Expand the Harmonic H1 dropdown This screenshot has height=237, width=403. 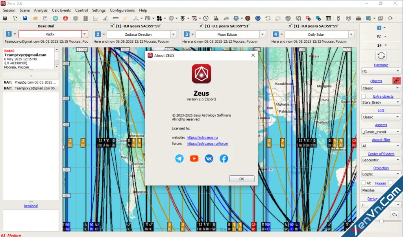coord(381,71)
